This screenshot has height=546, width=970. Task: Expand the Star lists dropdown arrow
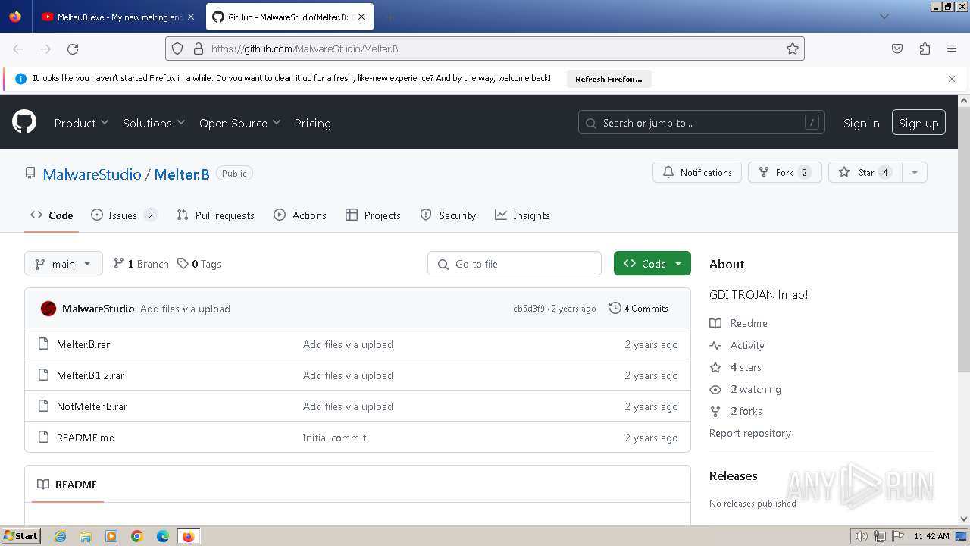915,173
